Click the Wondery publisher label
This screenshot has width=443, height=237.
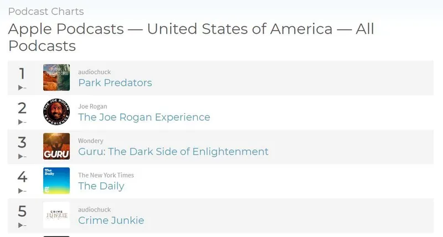[x=91, y=141]
